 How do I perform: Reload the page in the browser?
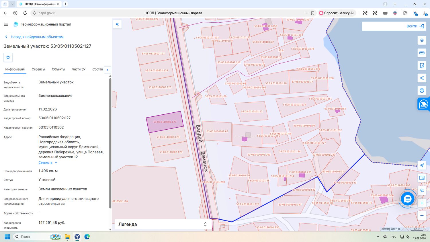[x=25, y=13]
